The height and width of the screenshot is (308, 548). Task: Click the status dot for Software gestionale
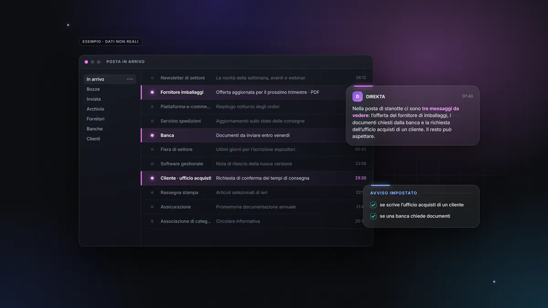click(152, 164)
